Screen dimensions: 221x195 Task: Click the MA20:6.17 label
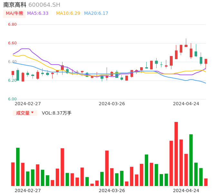click(x=96, y=14)
